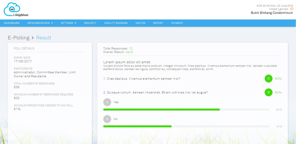Open the Visitor menu item
This screenshot has width=296, height=144.
140,23
